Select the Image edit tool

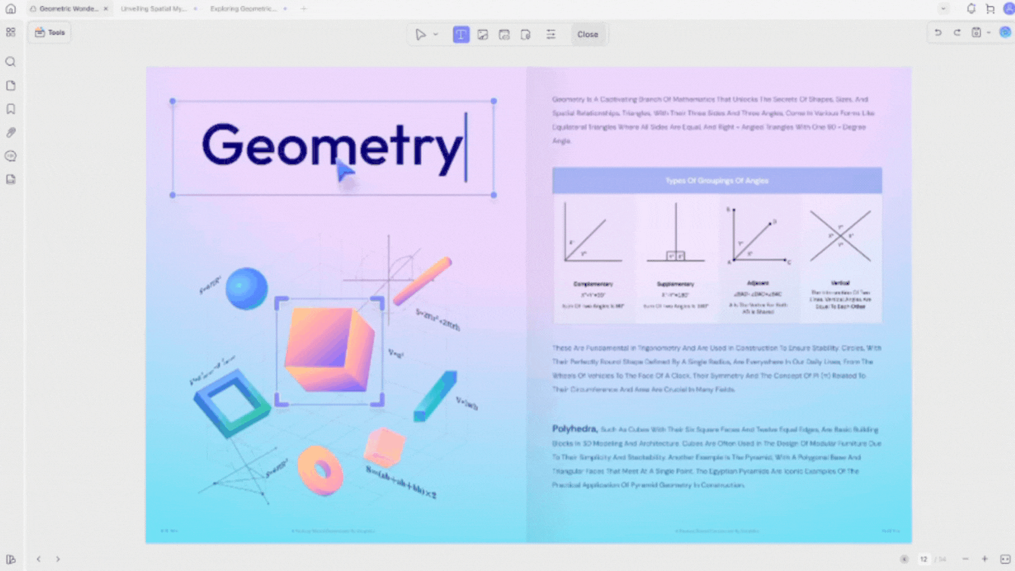(x=483, y=34)
